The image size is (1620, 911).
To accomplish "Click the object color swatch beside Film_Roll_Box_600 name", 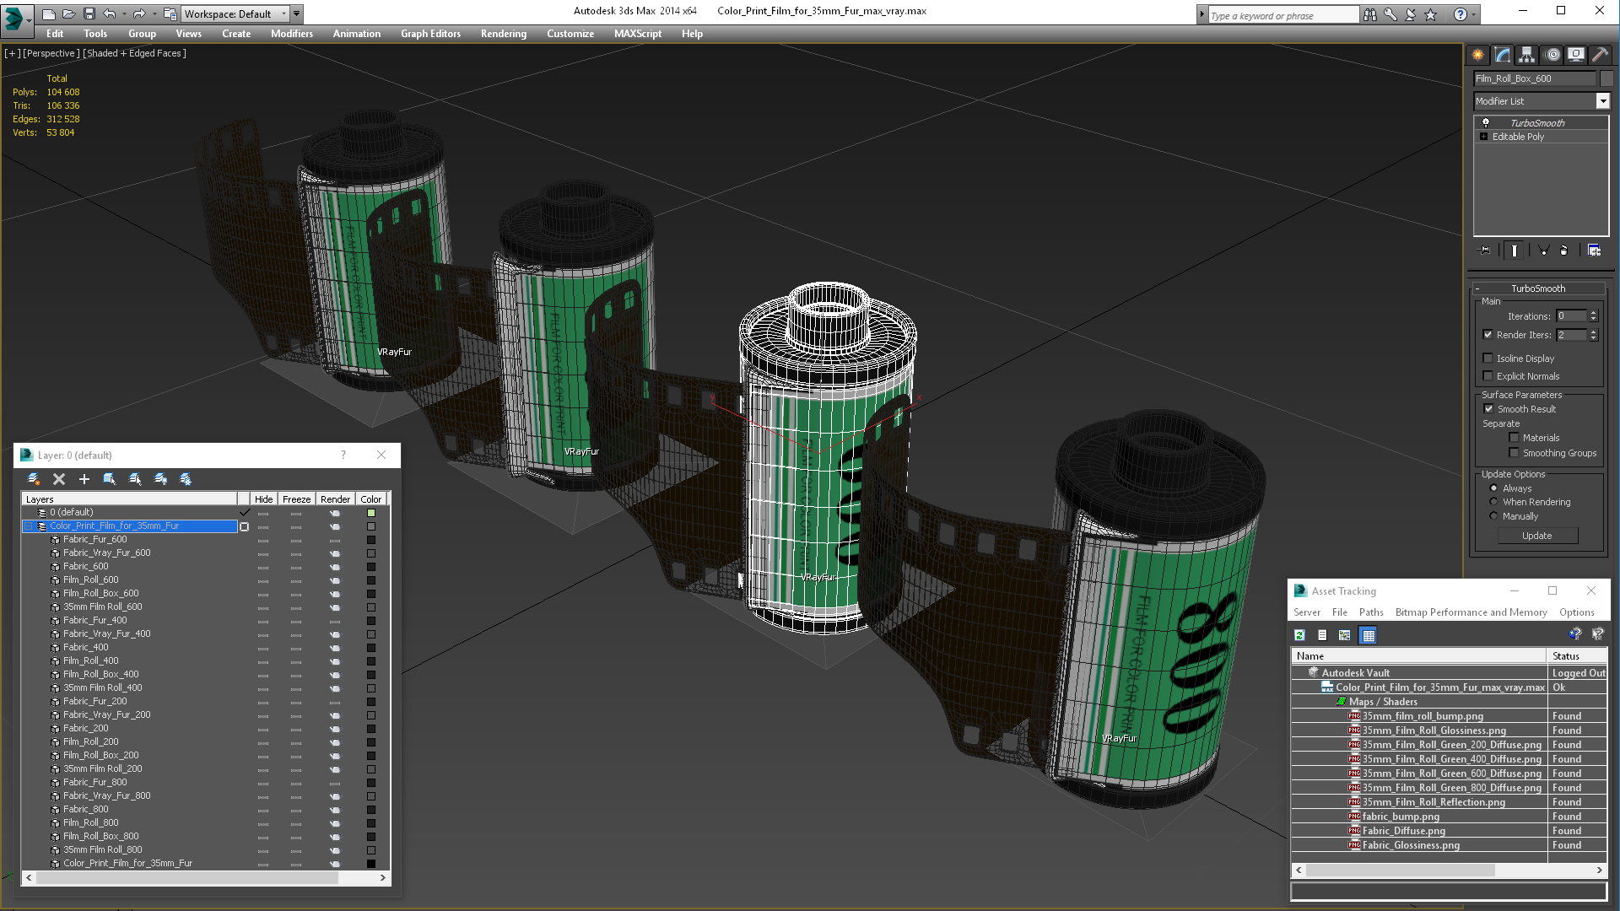I will pos(1606,78).
